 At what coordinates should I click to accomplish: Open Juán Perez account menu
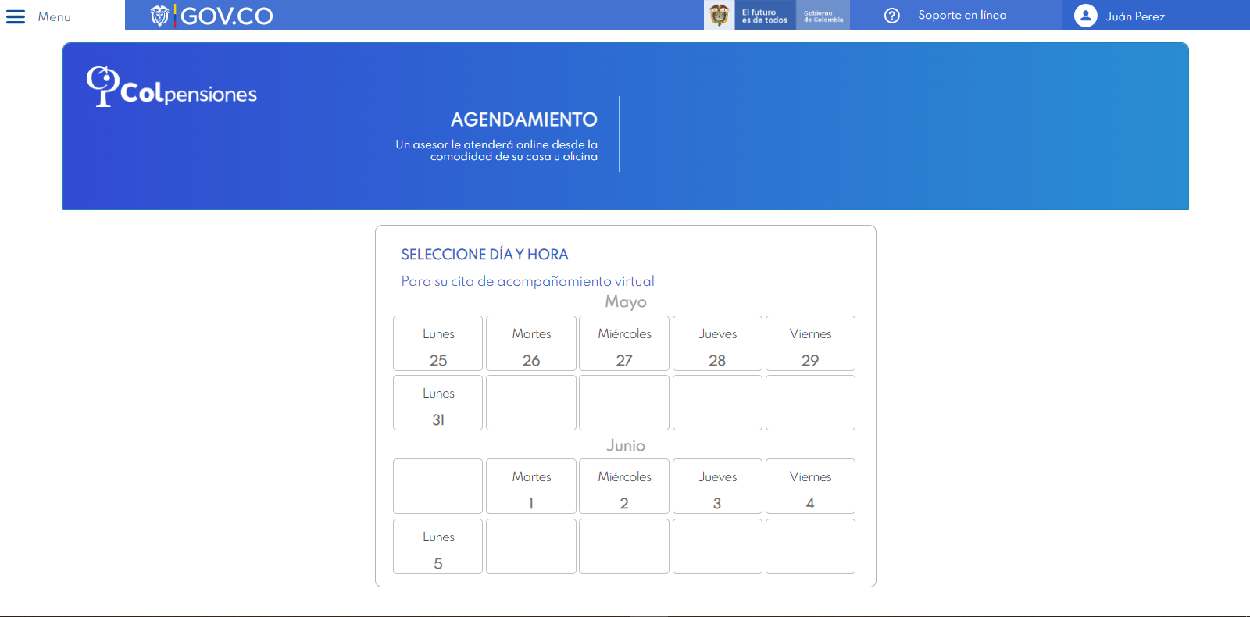[x=1135, y=16]
